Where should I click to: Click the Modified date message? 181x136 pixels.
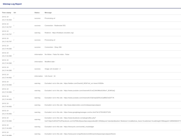pos(50,62)
